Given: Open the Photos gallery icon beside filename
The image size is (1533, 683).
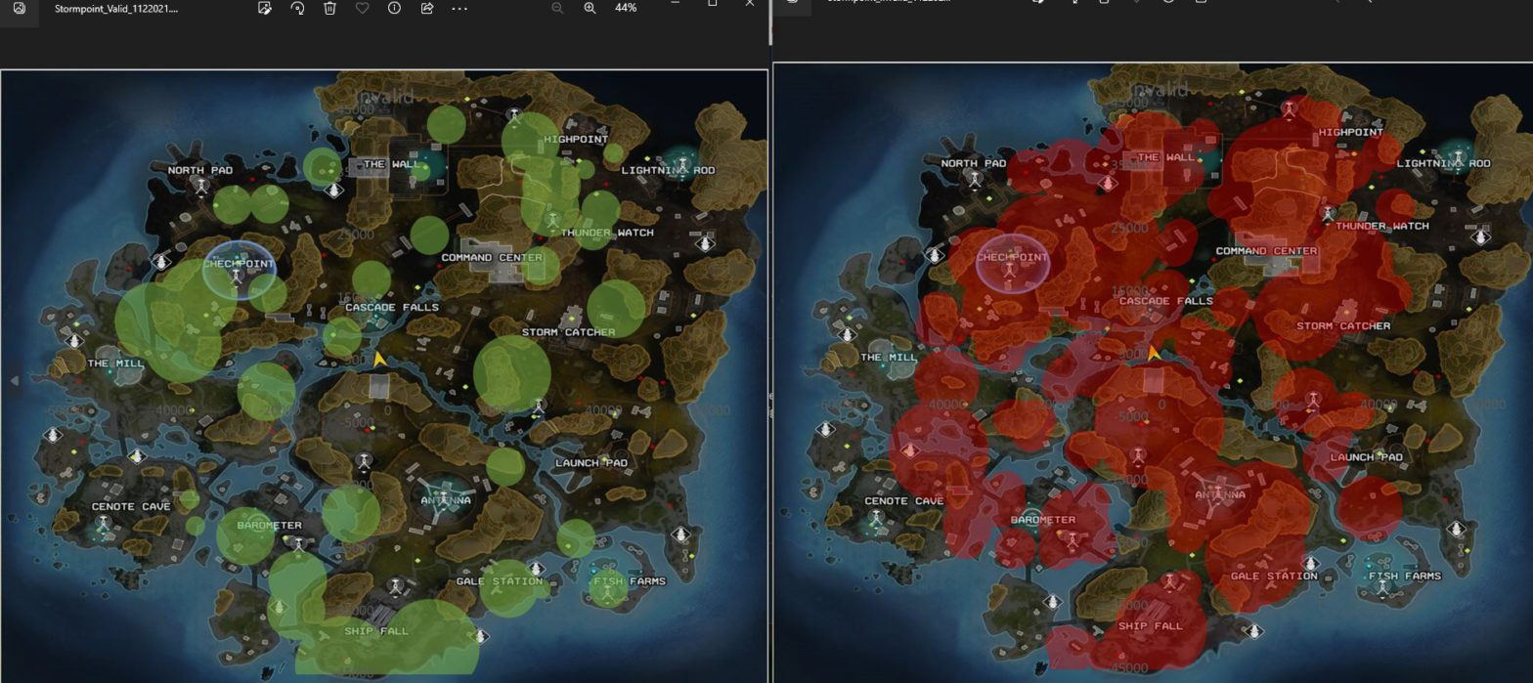Looking at the screenshot, I should [19, 8].
